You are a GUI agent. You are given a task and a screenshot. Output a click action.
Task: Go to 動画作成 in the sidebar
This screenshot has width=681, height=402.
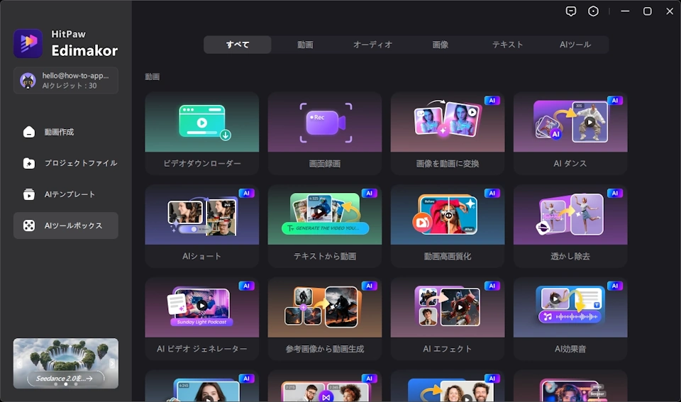(65, 132)
